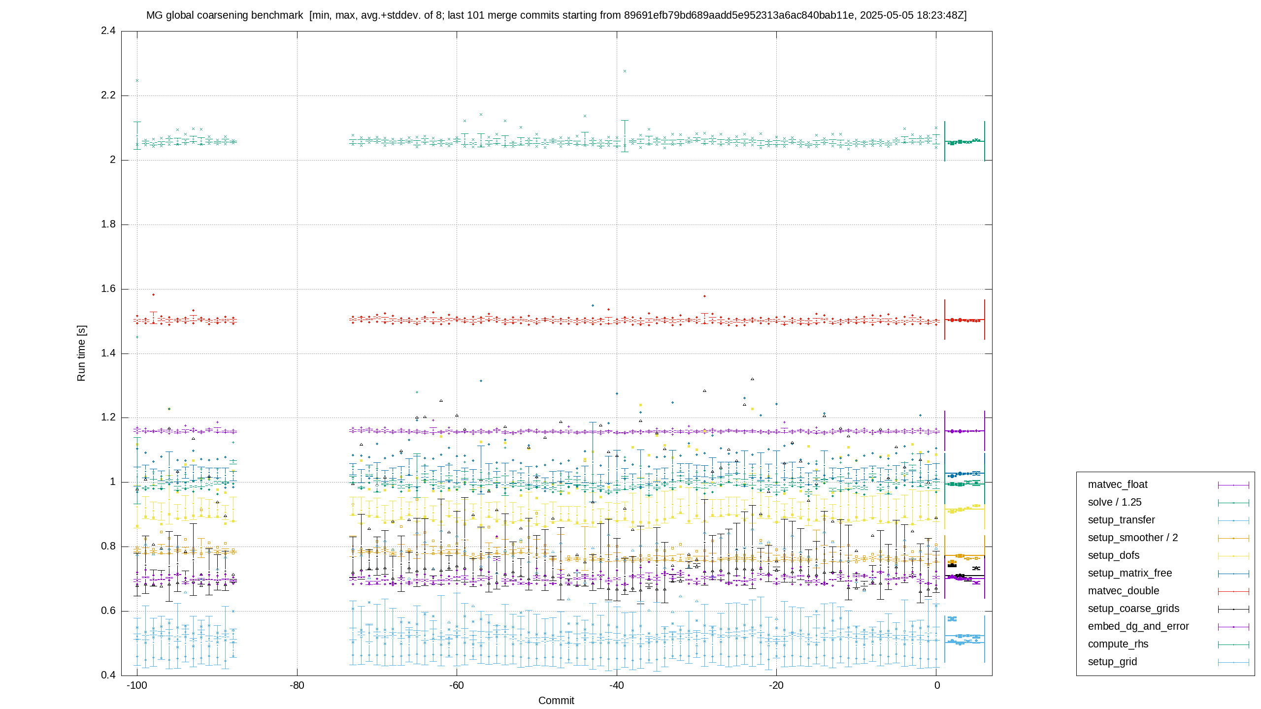Viewport: 1261px width, 709px height.
Task: Click the setup_transfer legend marker
Action: pos(1233,520)
